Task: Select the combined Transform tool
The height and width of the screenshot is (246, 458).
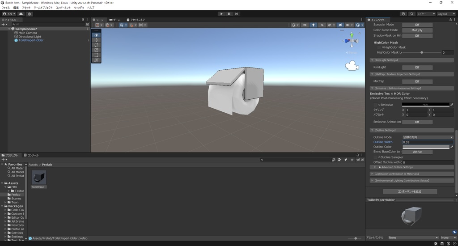Action: point(97,60)
